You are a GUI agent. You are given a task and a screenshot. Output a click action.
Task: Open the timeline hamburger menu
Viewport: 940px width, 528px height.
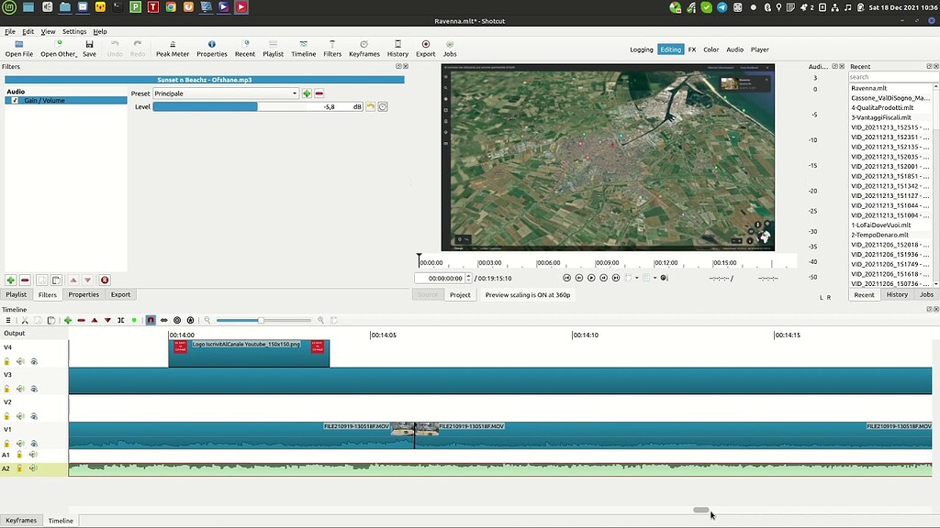pyautogui.click(x=7, y=320)
